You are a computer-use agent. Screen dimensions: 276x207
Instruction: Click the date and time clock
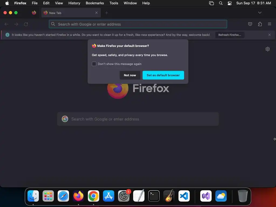(x=253, y=3)
